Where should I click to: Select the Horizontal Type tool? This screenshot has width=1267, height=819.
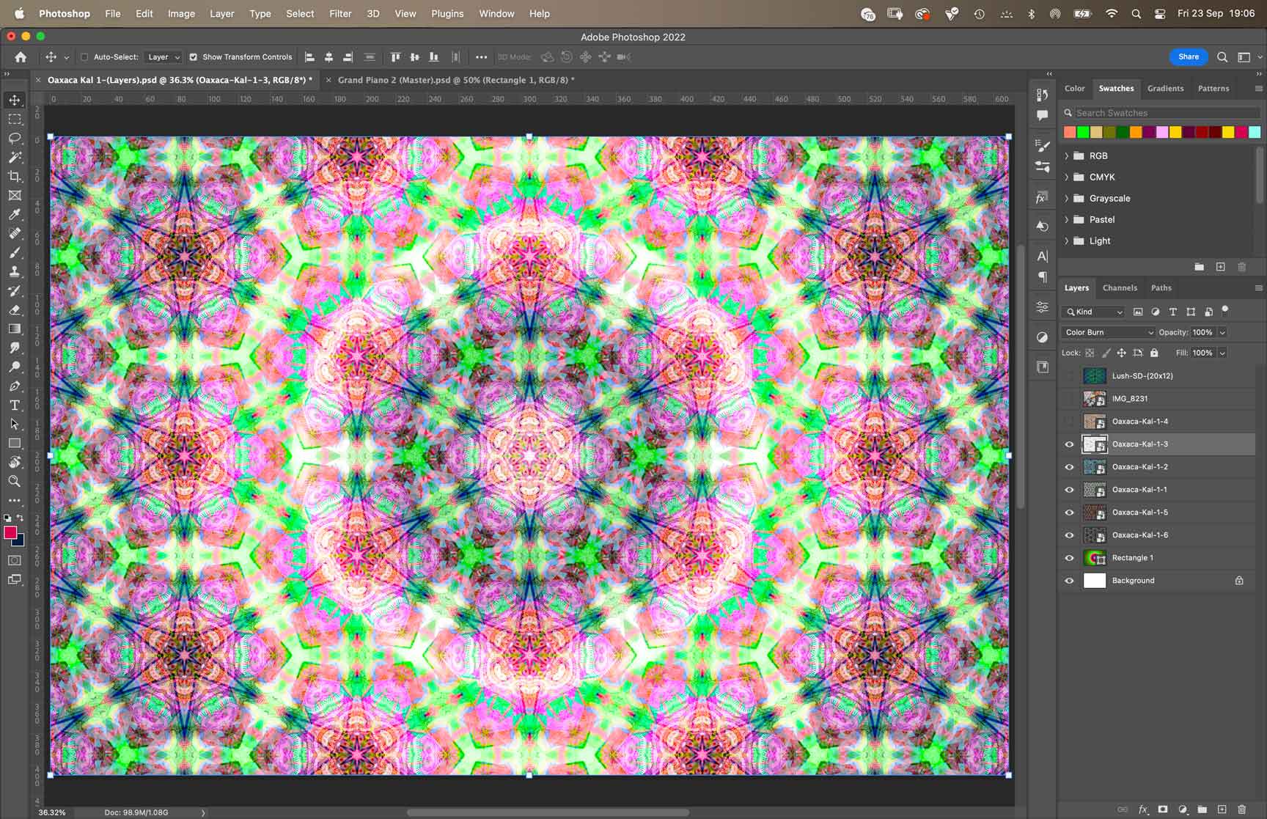click(15, 405)
